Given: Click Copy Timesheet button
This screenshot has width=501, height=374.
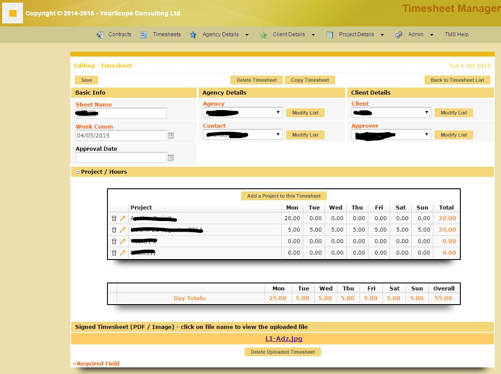Looking at the screenshot, I should point(310,80).
